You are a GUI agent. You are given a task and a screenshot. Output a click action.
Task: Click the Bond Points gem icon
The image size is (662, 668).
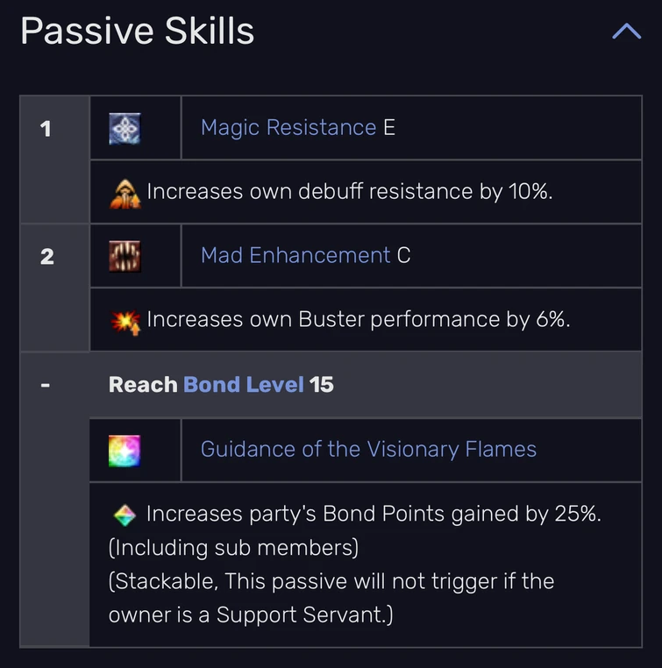(x=125, y=515)
